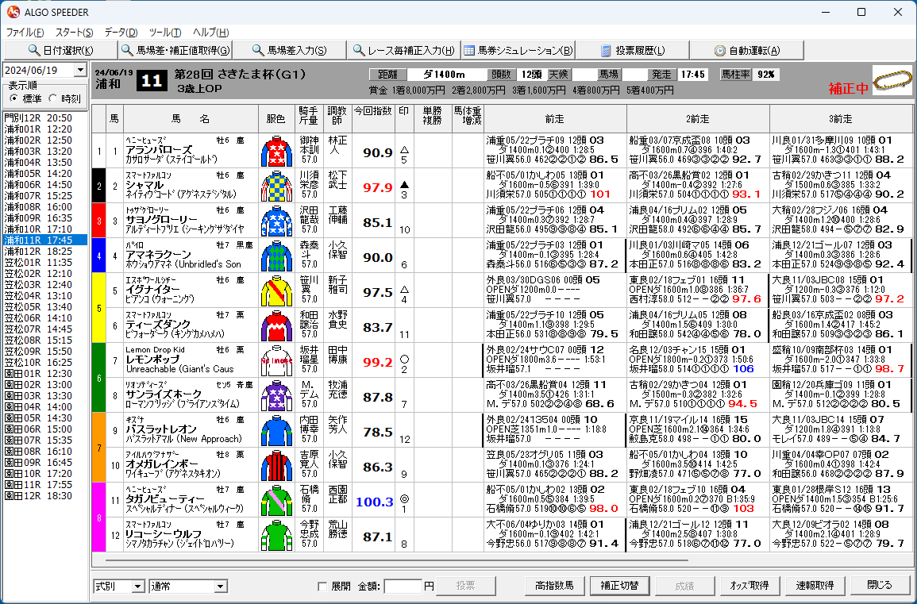This screenshot has height=604, width=917.
Task: Click the 今回指数 column header
Action: tap(373, 119)
